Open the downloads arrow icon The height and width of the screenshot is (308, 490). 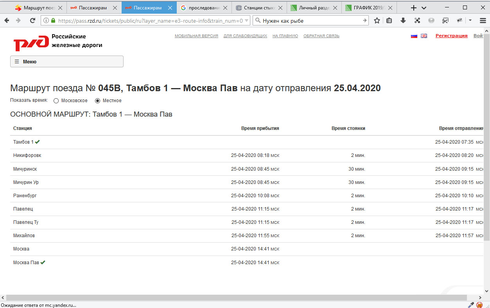click(403, 21)
